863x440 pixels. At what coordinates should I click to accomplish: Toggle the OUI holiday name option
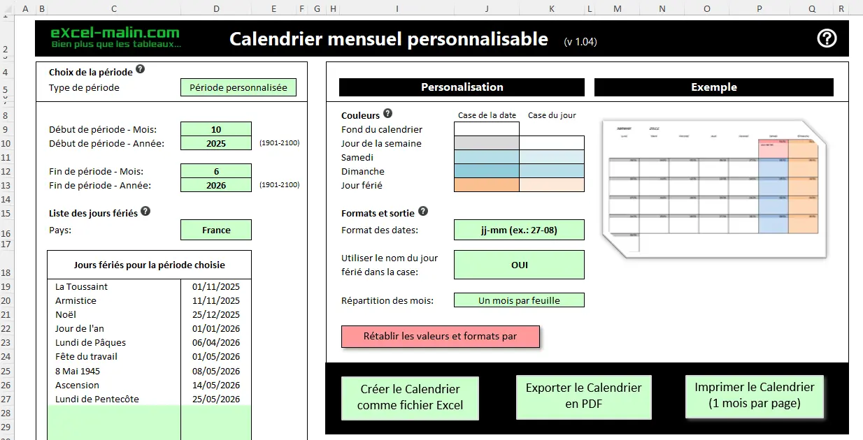pyautogui.click(x=519, y=265)
